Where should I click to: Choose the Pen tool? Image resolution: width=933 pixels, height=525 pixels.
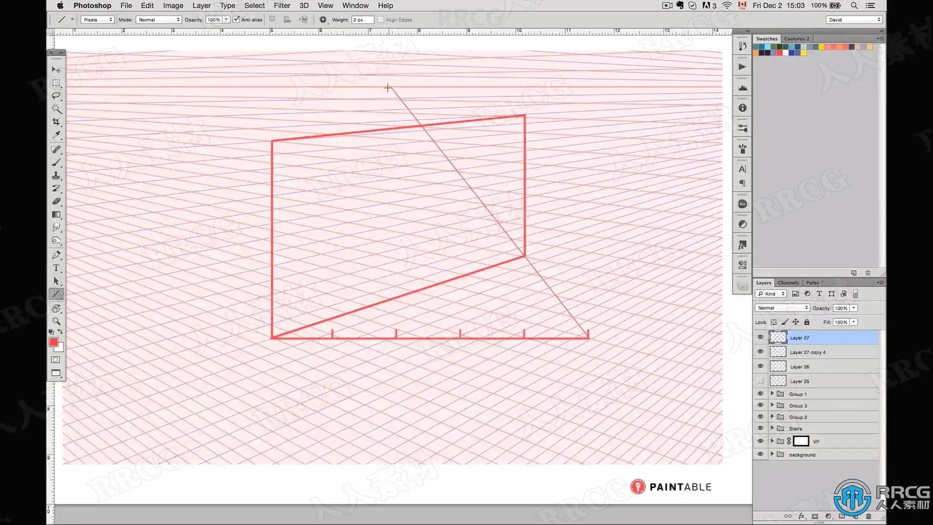56,255
